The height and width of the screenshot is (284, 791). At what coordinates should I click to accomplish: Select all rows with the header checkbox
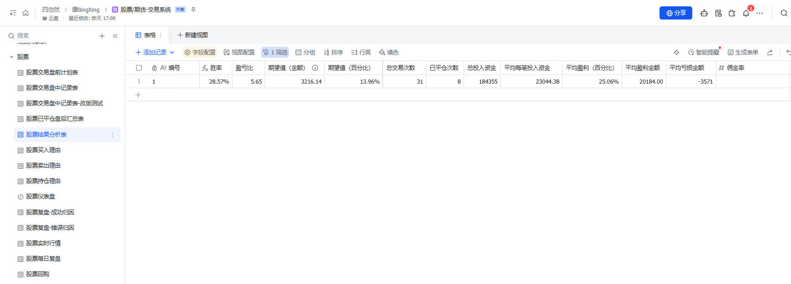(139, 68)
